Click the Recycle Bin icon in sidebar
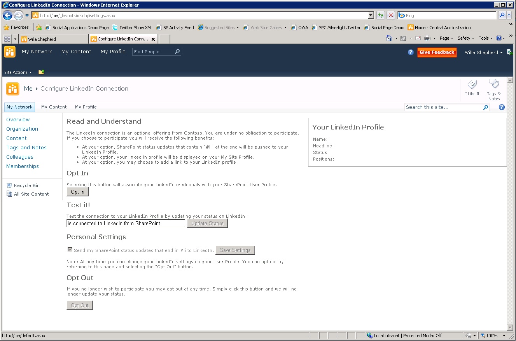The height and width of the screenshot is (341, 516). point(9,185)
